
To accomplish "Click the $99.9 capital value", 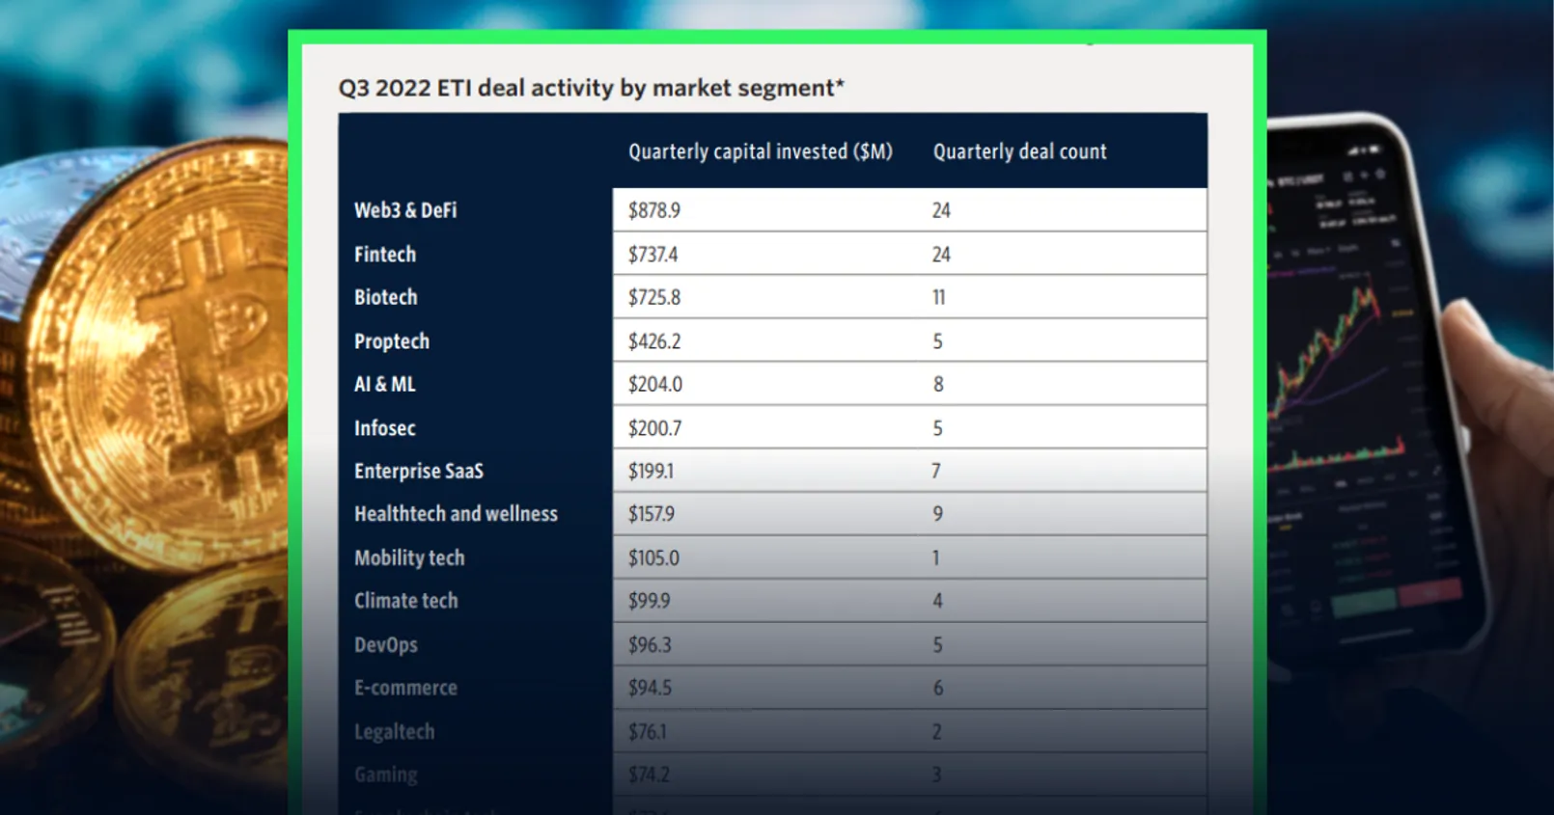I will (x=649, y=601).
